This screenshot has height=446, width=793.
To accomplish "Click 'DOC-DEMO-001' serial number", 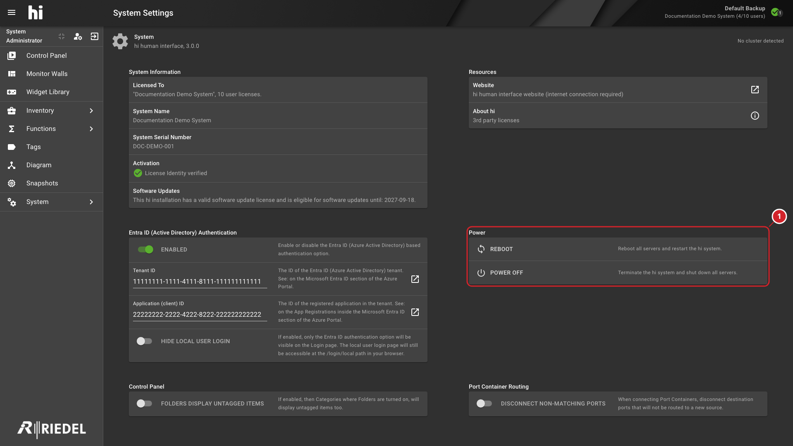I will point(153,146).
